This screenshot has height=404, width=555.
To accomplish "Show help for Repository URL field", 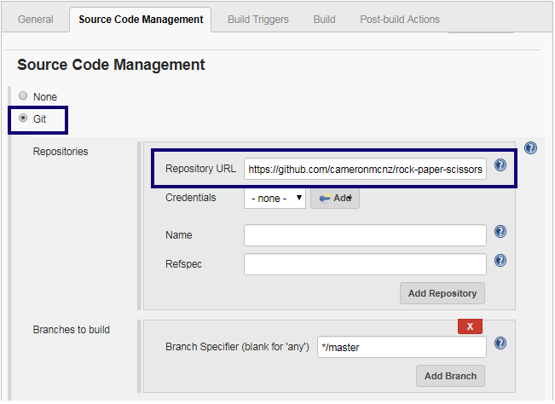I will click(500, 165).
